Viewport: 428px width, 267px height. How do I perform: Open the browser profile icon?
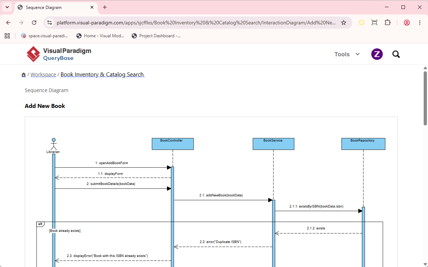(x=407, y=23)
